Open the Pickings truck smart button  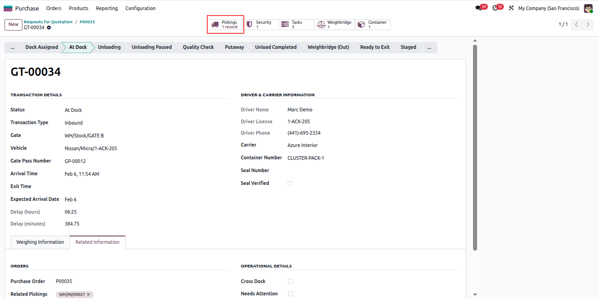(x=226, y=25)
